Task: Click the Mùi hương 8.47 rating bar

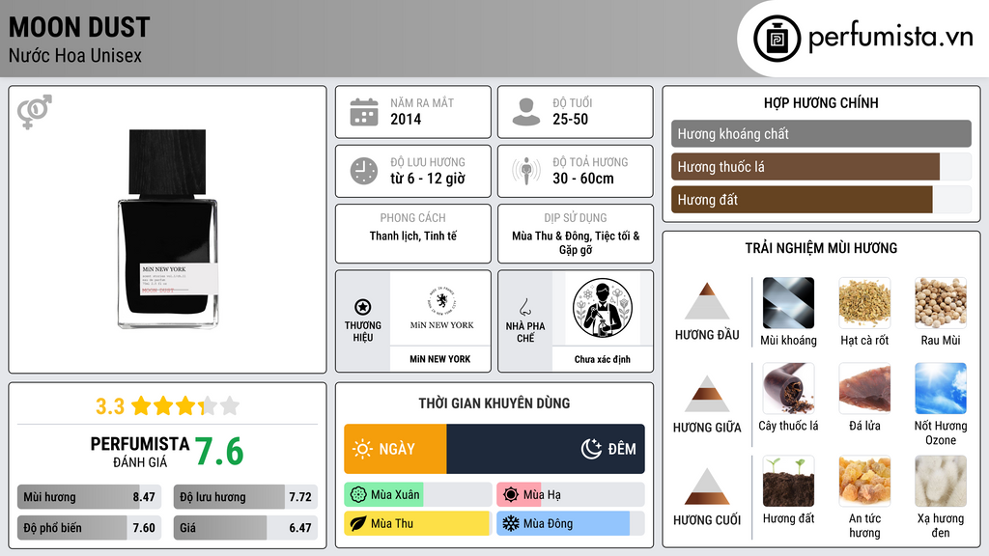Action: [90, 497]
